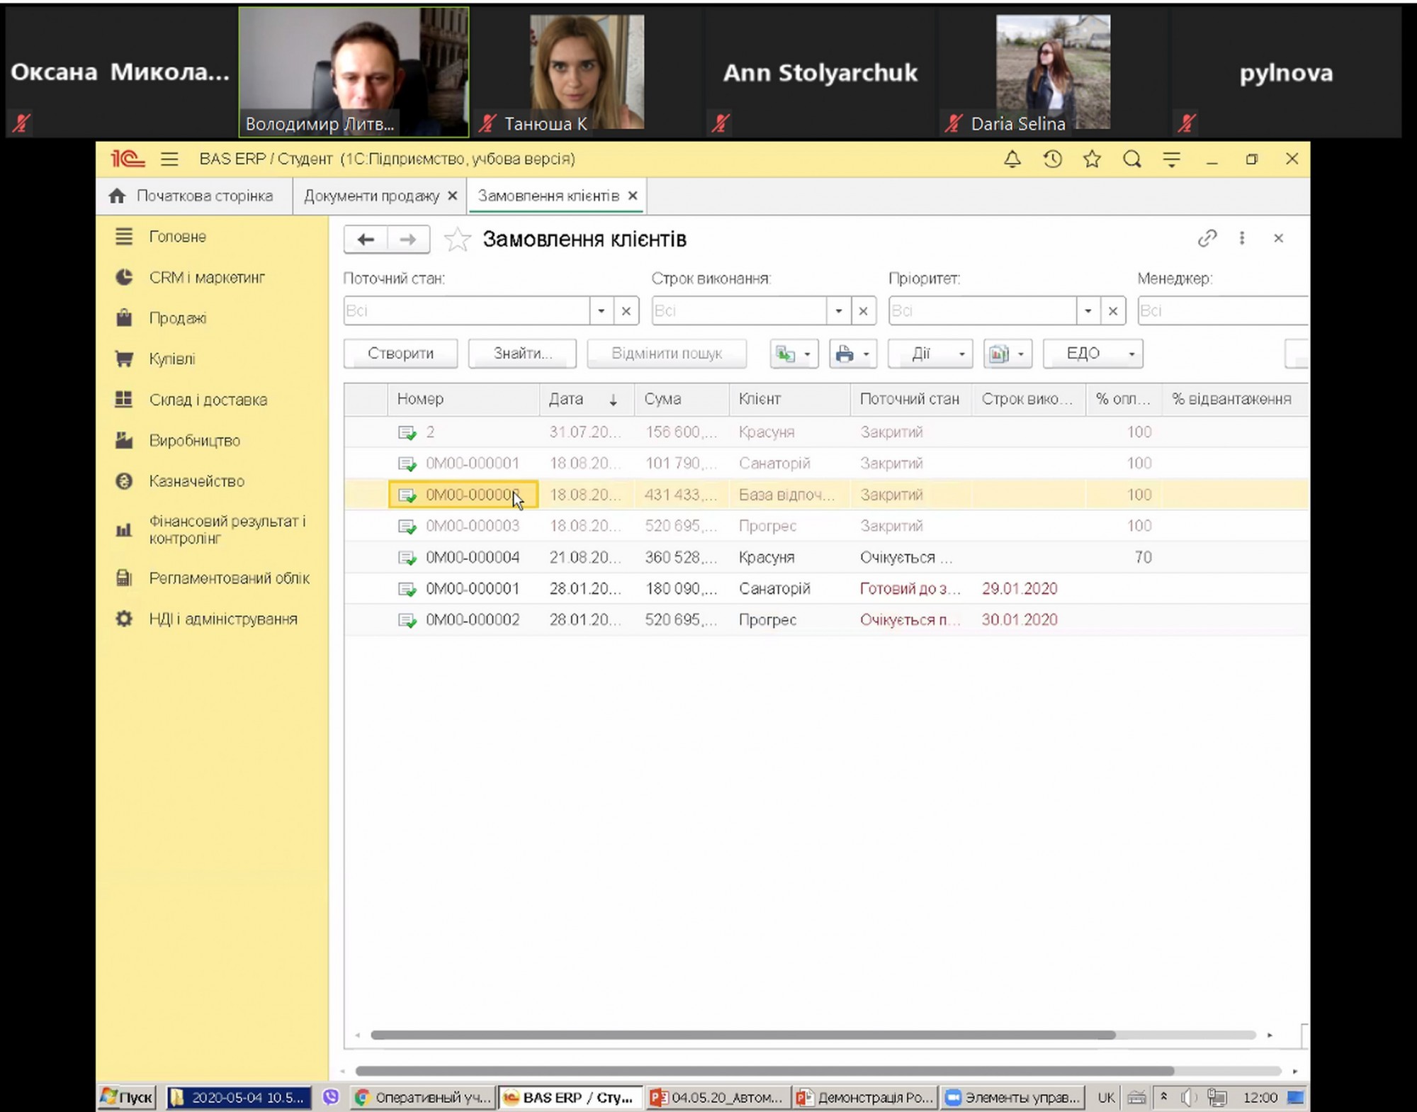Open Купівлі section in sidebar
Image resolution: width=1417 pixels, height=1112 pixels.
(172, 359)
